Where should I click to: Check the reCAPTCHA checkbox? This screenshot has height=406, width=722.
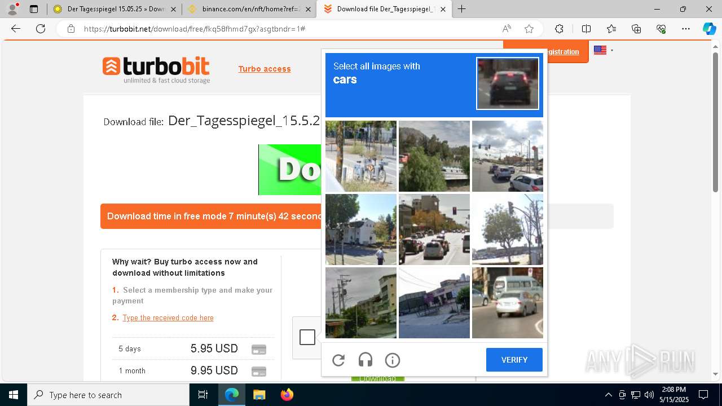click(307, 337)
